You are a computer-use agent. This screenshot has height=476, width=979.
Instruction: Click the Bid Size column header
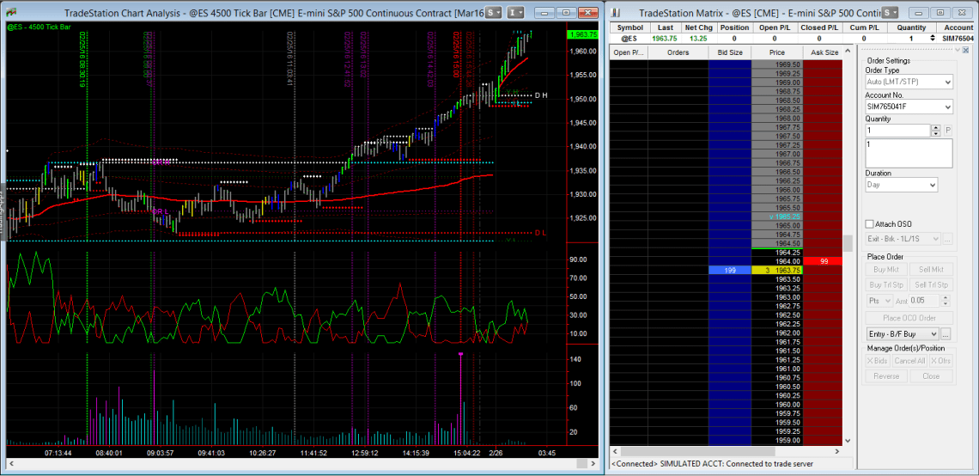730,52
